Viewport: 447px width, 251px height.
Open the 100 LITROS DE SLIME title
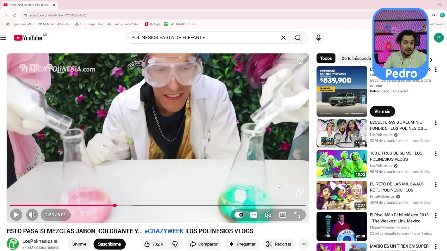tap(396, 156)
